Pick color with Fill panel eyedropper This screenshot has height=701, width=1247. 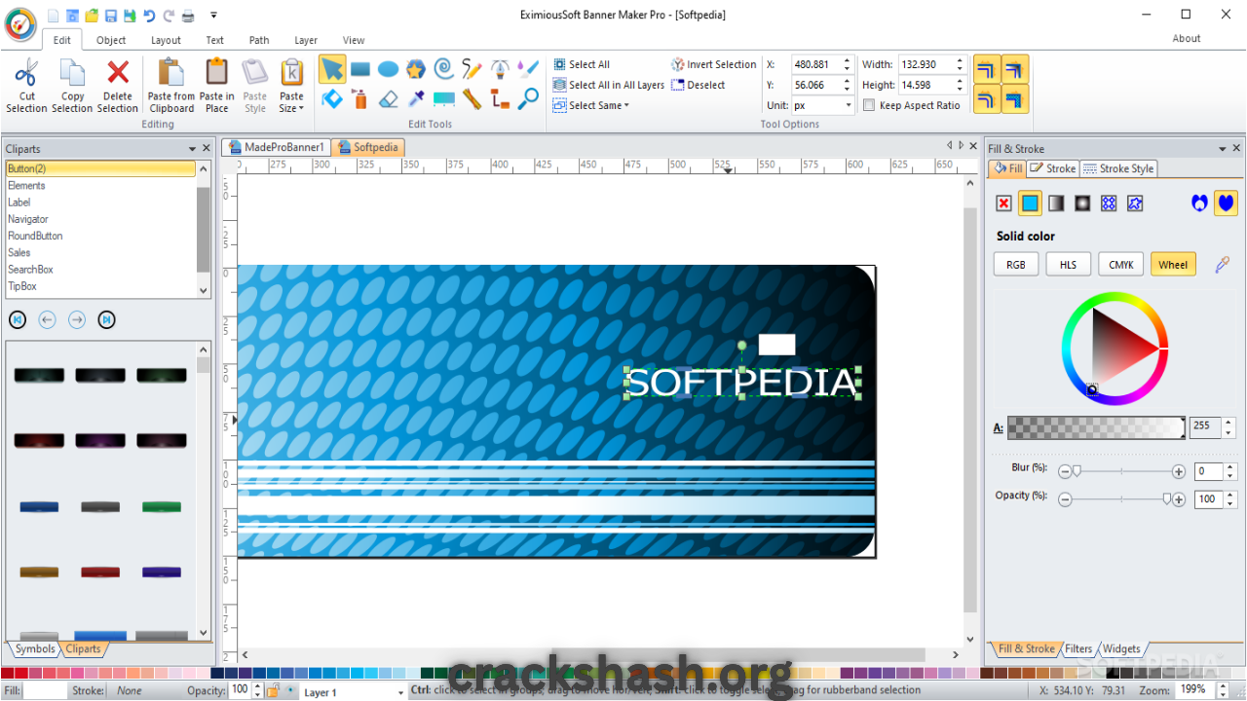[1222, 264]
